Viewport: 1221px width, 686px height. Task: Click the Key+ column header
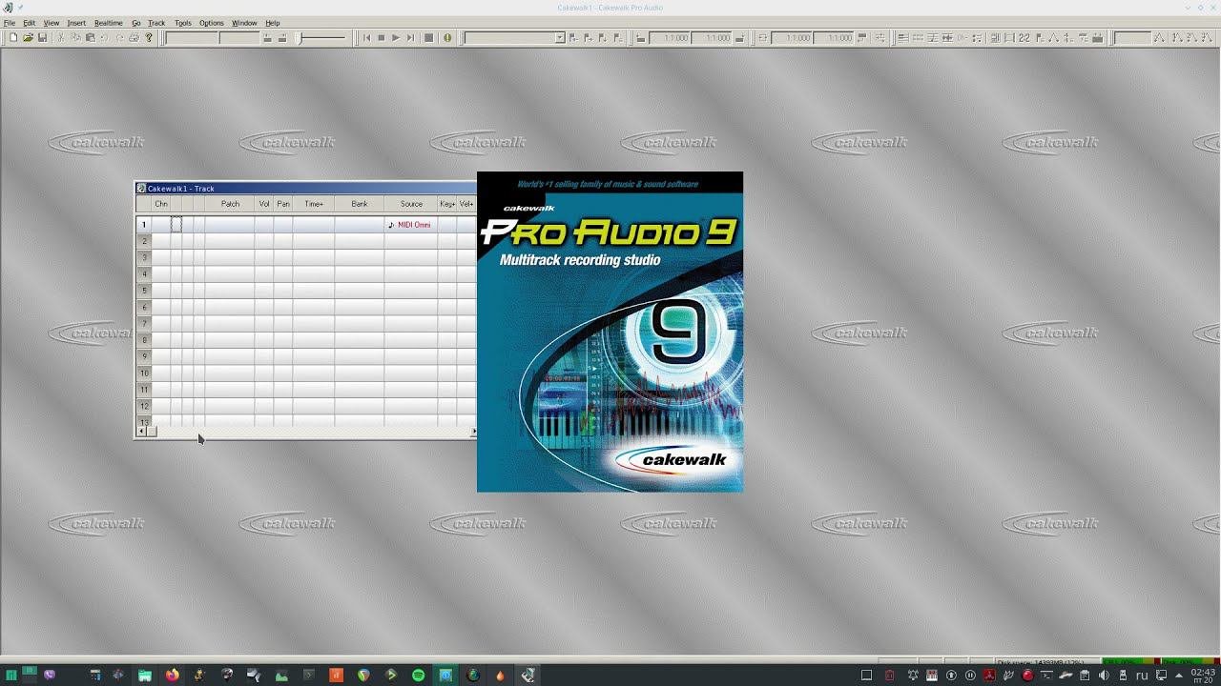coord(447,204)
